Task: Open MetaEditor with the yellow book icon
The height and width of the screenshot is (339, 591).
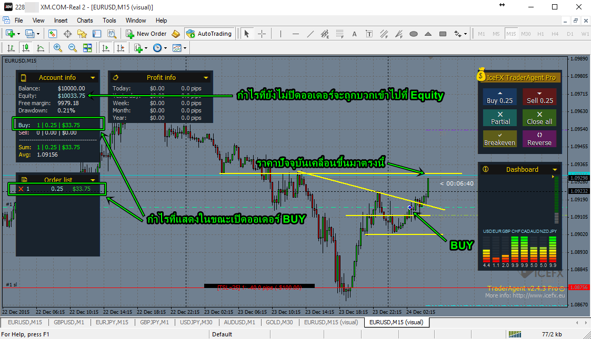Action: tap(176, 34)
